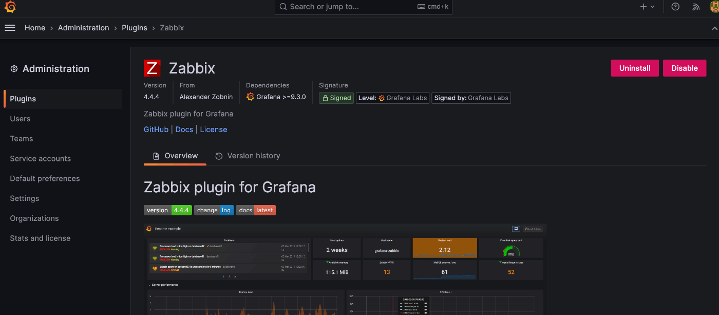Go to Plugins in the breadcrumb
This screenshot has width=719, height=315.
pyautogui.click(x=135, y=28)
